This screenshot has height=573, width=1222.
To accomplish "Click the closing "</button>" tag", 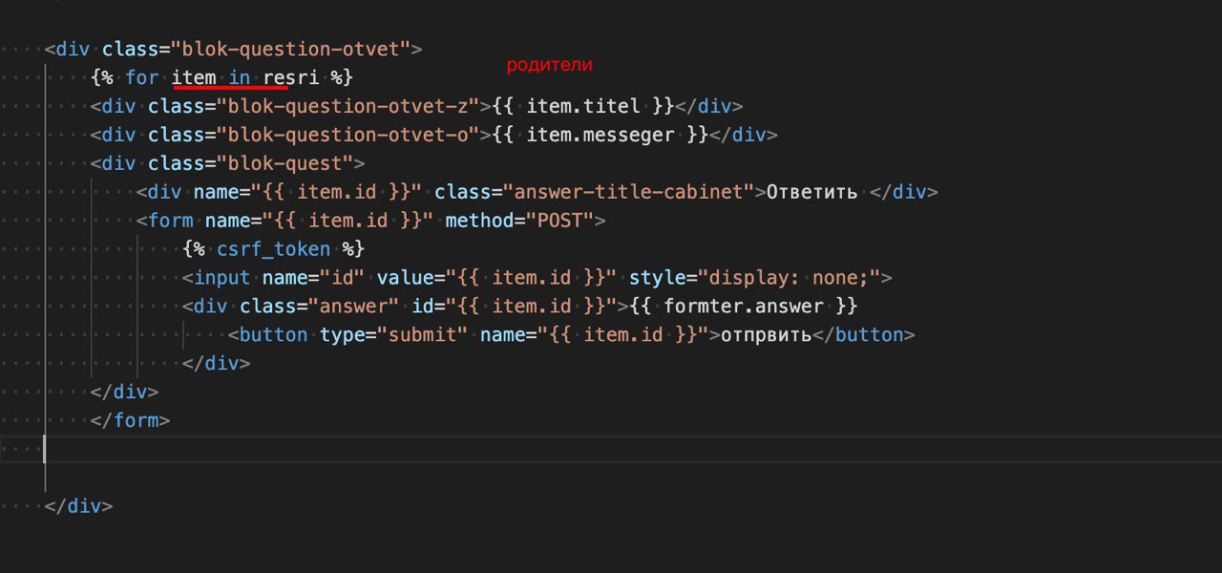I will [864, 335].
